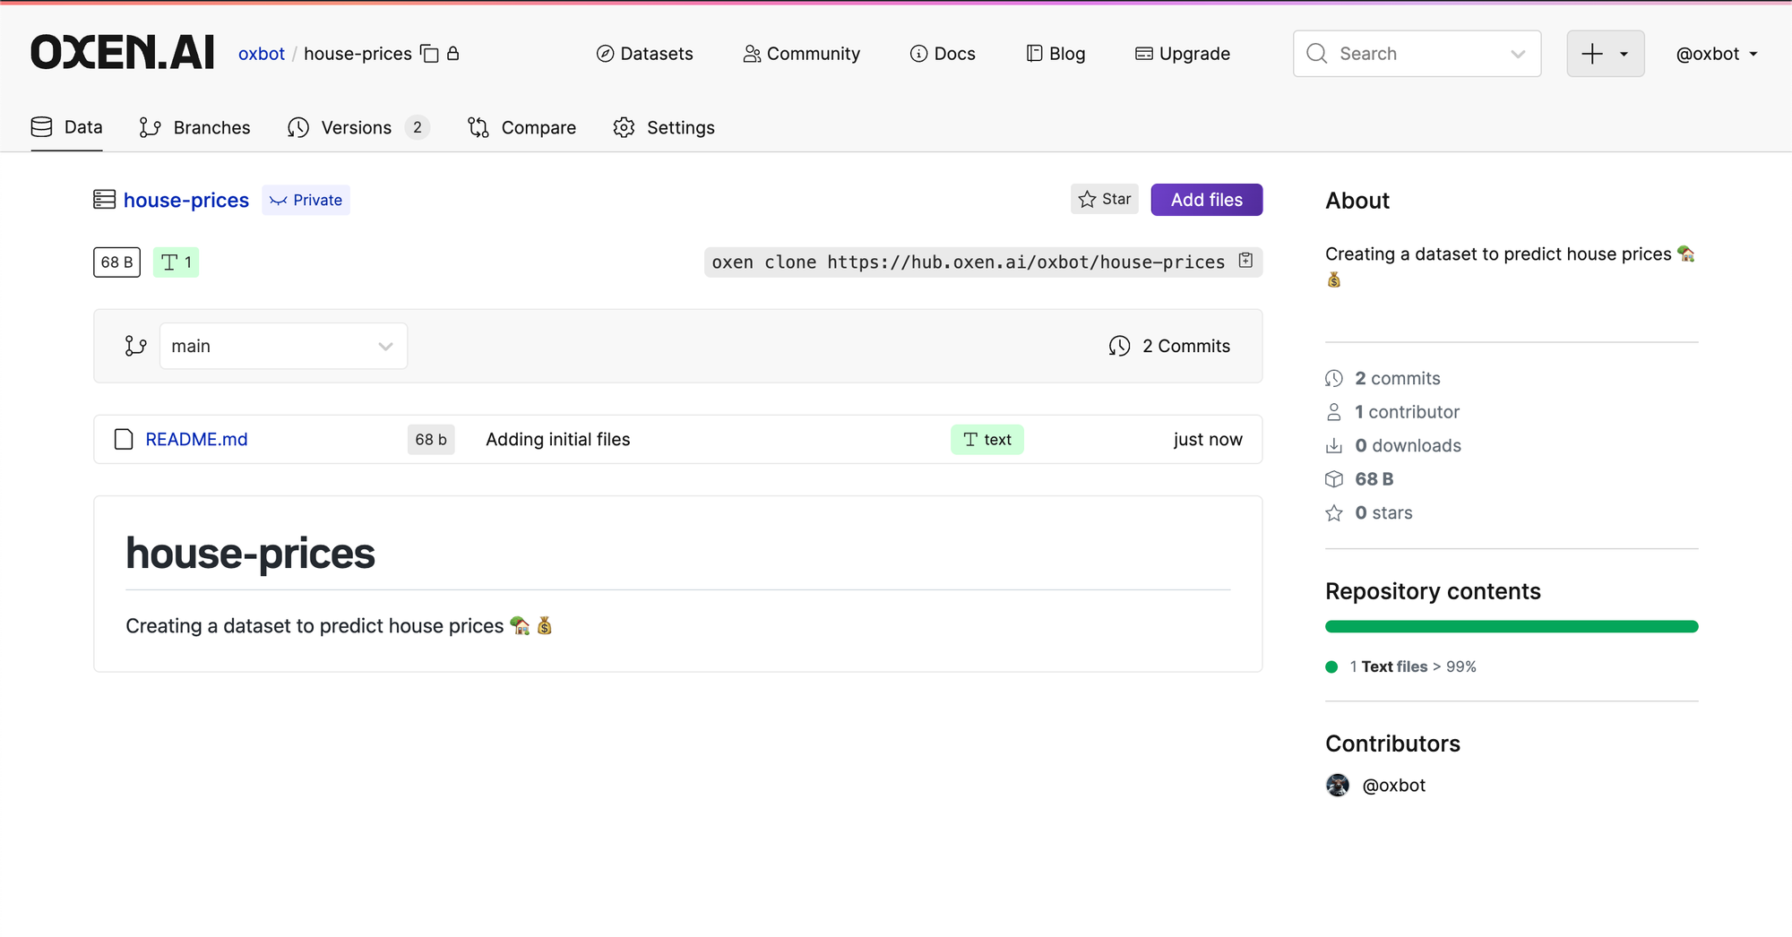This screenshot has height=937, width=1792.
Task: Click the README.md file icon
Action: point(124,439)
